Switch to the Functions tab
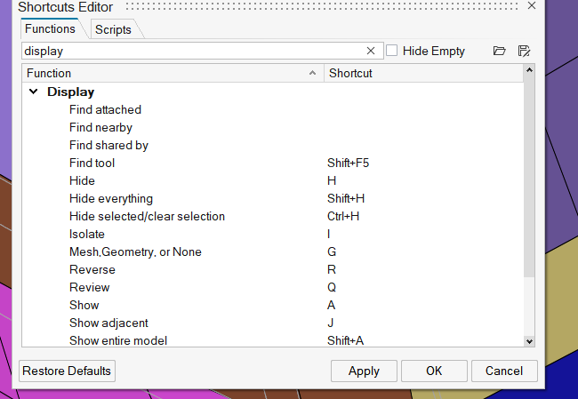The width and height of the screenshot is (578, 399). (50, 28)
